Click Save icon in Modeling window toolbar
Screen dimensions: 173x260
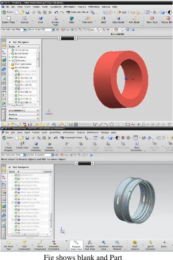(28, 12)
